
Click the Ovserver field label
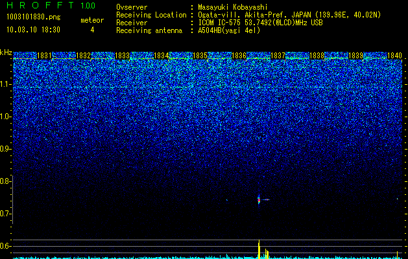point(132,7)
